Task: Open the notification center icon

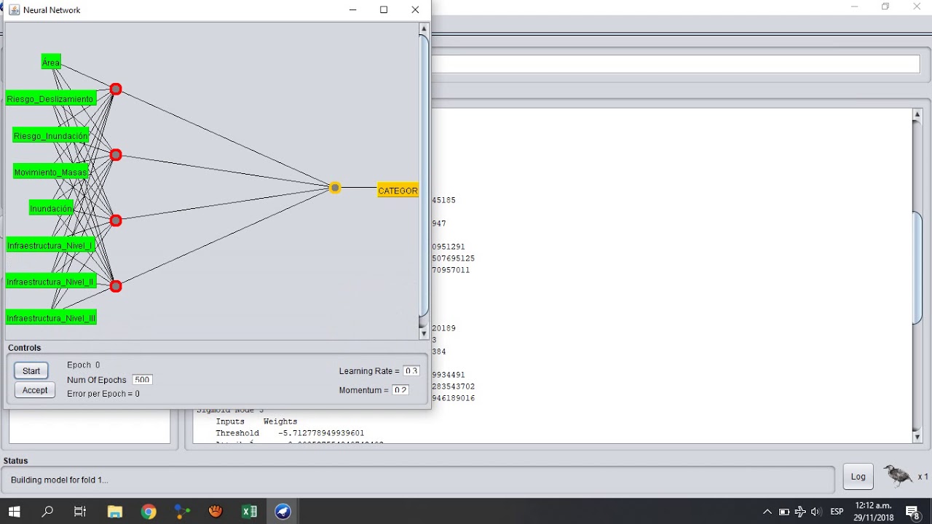Action: [x=912, y=512]
